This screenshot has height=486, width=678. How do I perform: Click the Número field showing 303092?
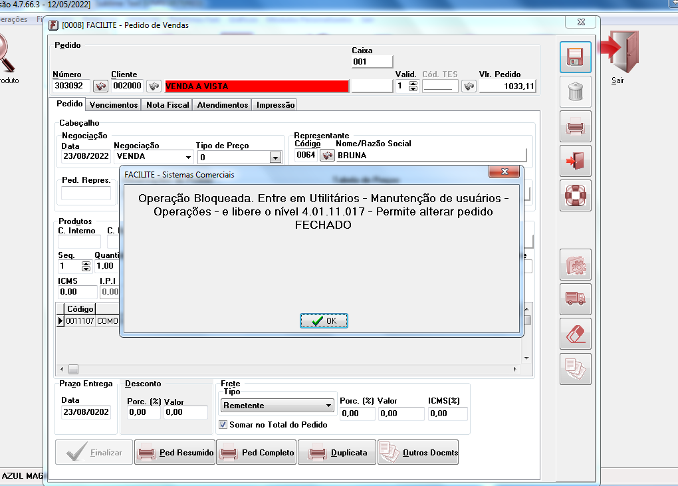71,86
